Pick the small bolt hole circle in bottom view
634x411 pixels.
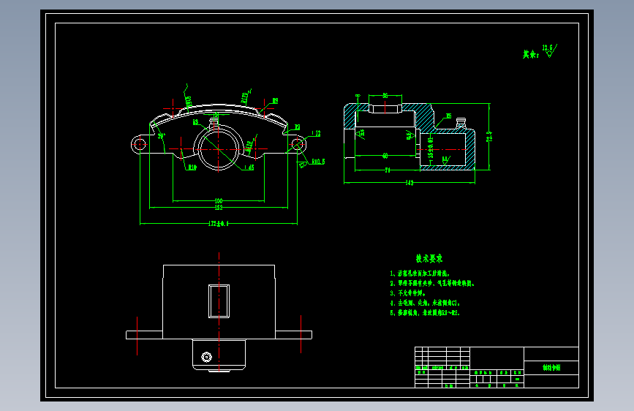tap(207, 357)
